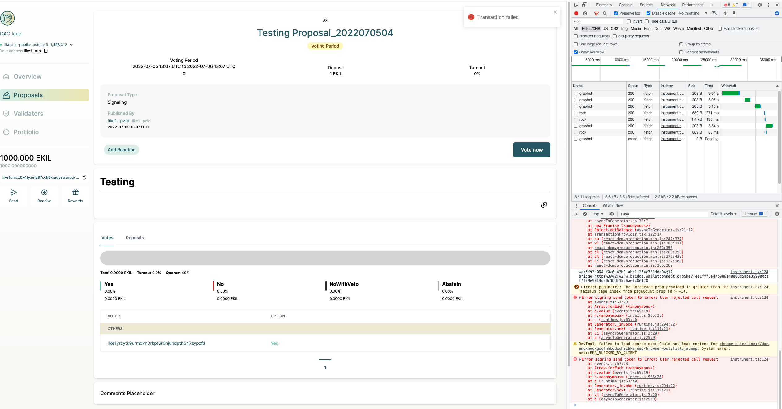Click the Send icon button

[x=14, y=196]
